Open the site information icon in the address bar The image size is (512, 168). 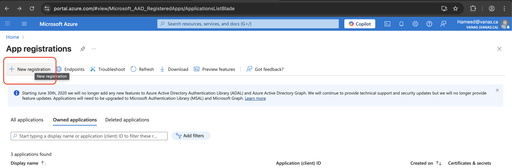tap(47, 9)
